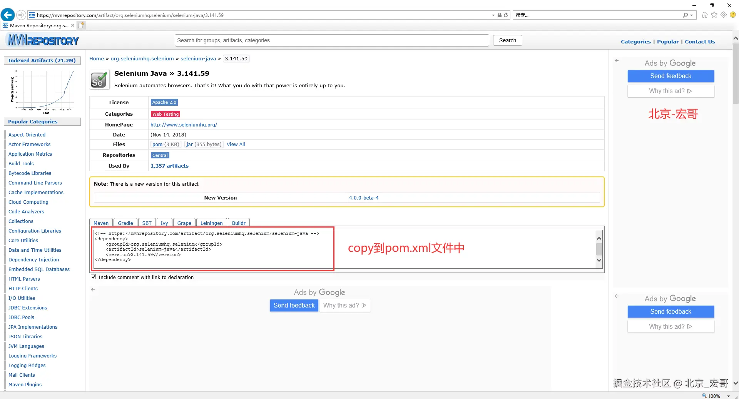Open the Central repository tag
Screen dimensions: 739x399
coord(160,155)
